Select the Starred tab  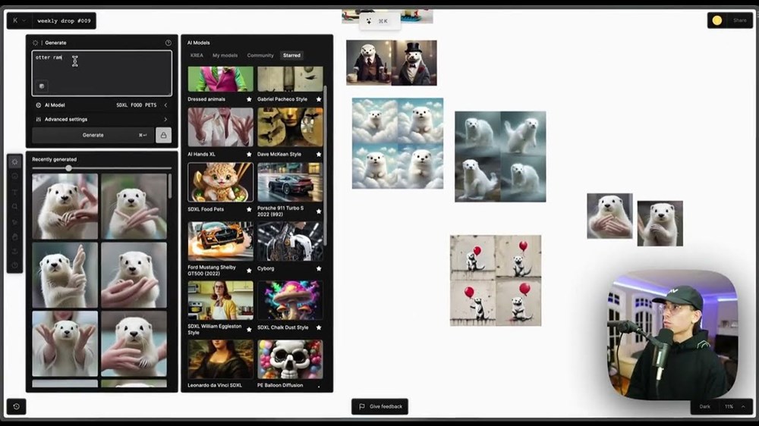(x=292, y=55)
